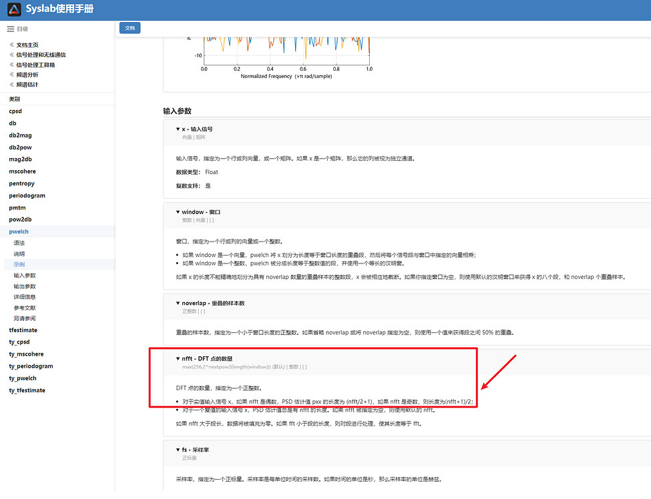The width and height of the screenshot is (651, 499).
Task: Open the pentropy function page
Action: click(21, 183)
